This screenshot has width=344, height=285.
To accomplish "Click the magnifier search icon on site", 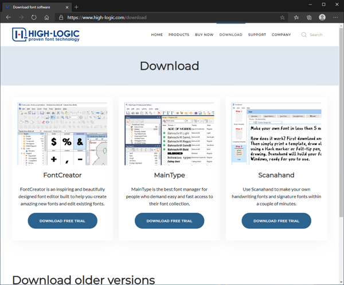I will point(304,34).
